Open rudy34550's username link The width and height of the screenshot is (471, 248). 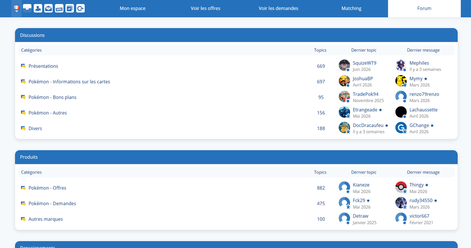[421, 201]
